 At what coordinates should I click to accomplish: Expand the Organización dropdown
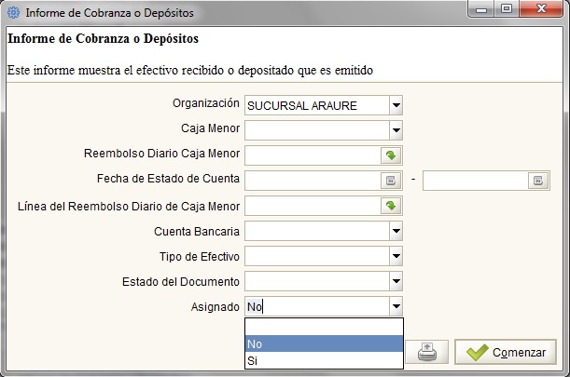click(396, 105)
